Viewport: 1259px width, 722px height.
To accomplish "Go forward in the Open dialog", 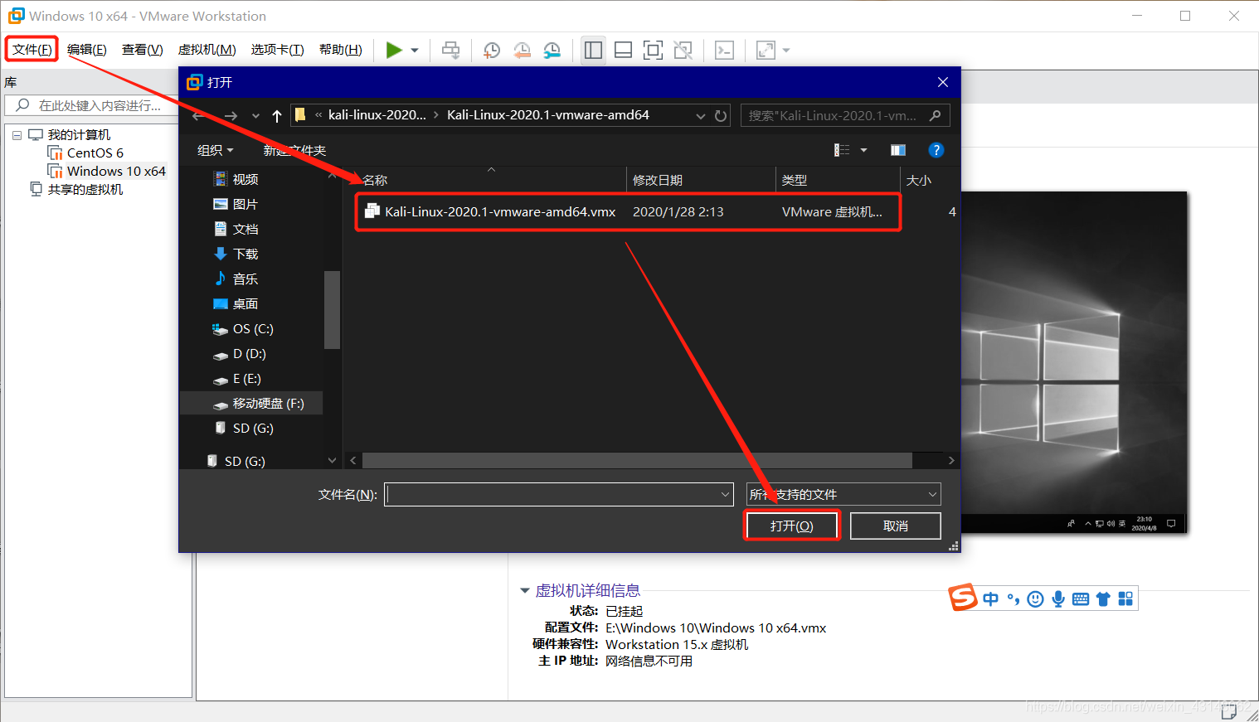I will tap(231, 116).
